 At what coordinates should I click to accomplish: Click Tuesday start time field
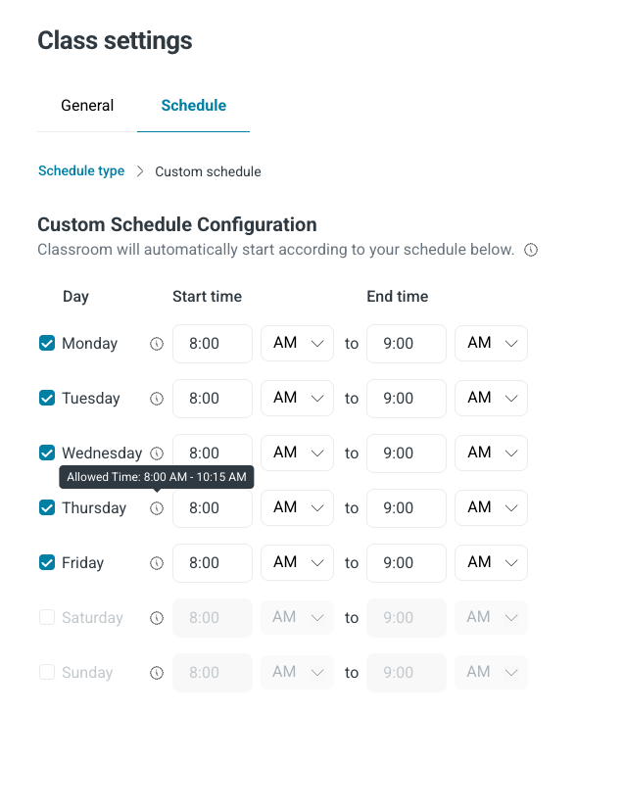pyautogui.click(x=213, y=399)
